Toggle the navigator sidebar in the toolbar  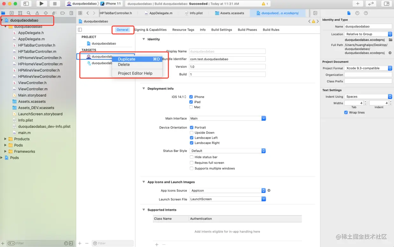(26, 4)
